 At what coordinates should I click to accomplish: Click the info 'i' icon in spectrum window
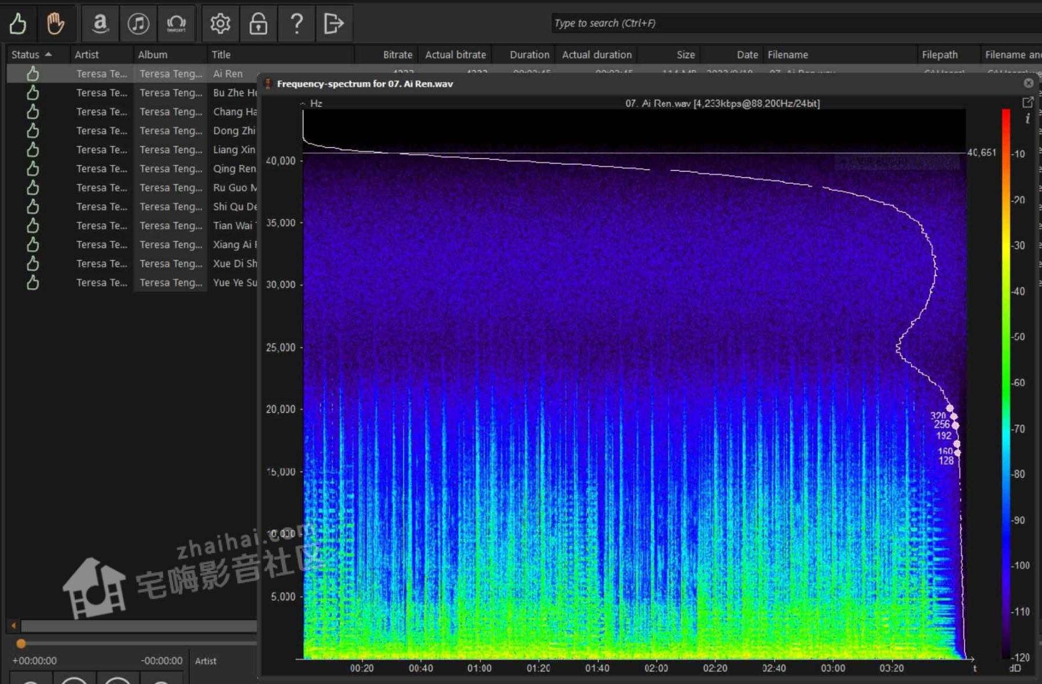click(x=1028, y=119)
